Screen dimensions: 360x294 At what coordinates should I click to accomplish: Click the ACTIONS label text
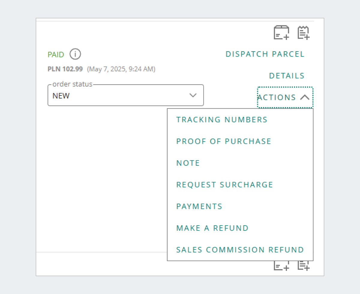click(277, 97)
